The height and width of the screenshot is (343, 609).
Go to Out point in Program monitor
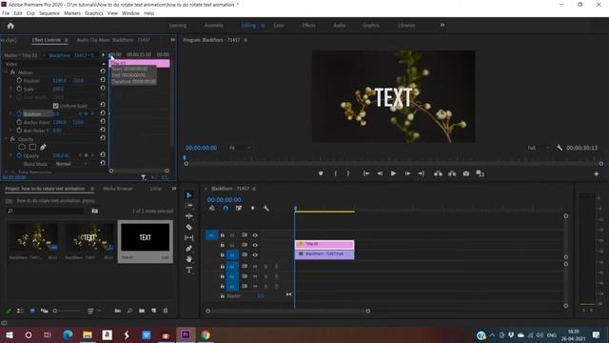point(421,173)
